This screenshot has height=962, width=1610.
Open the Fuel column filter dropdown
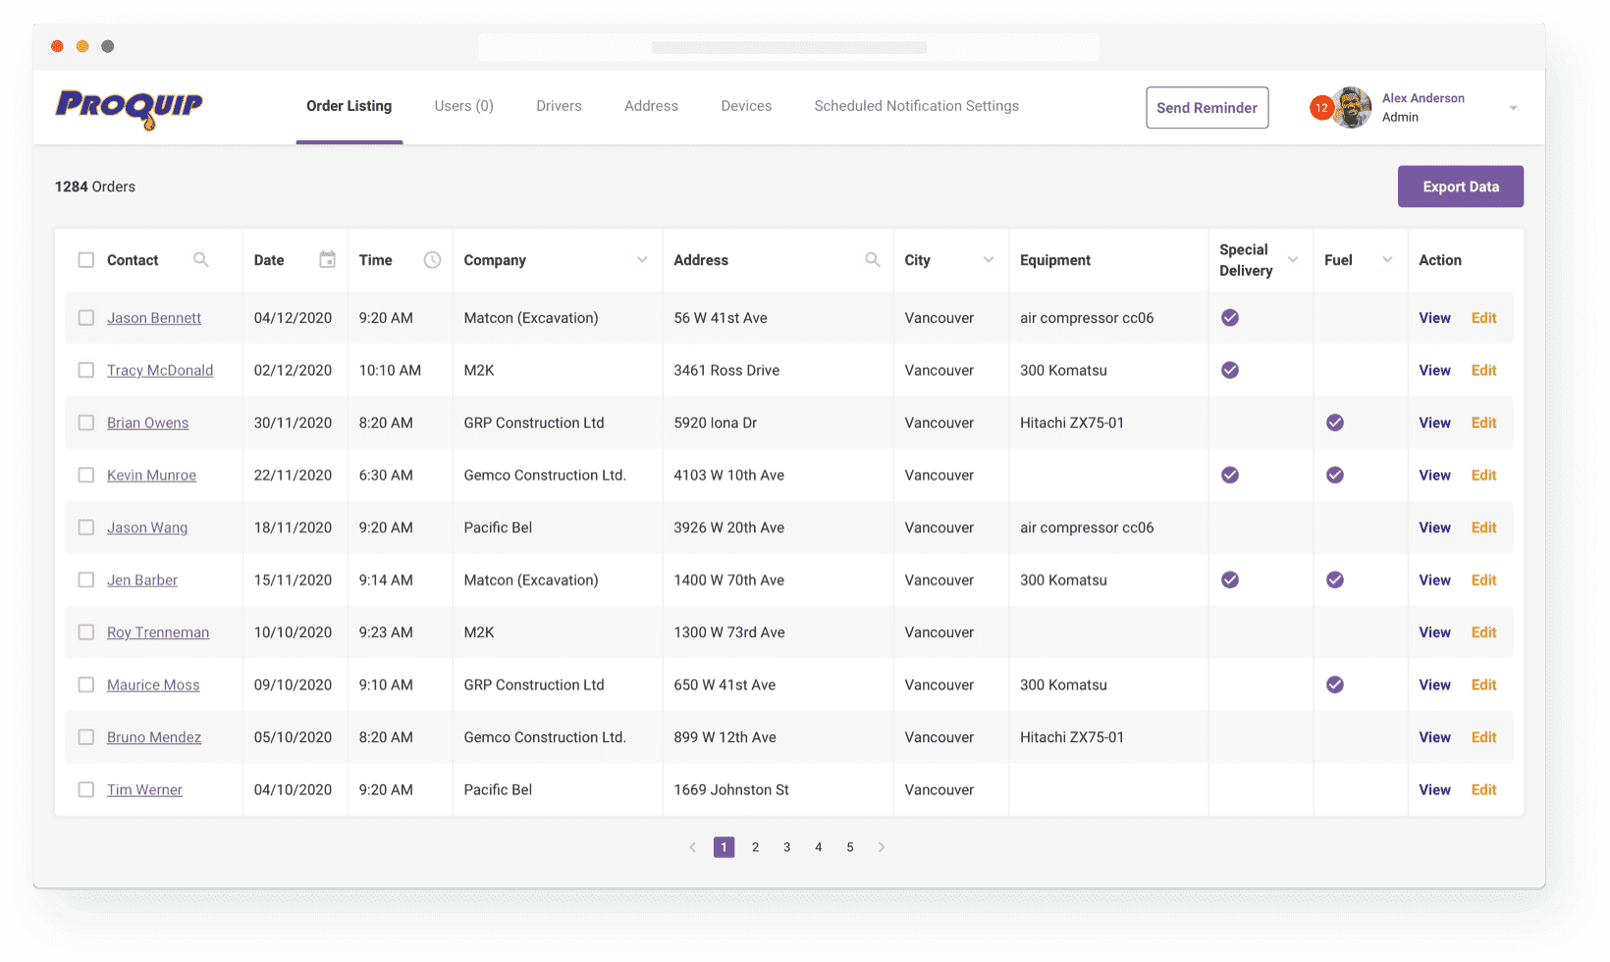[1387, 260]
